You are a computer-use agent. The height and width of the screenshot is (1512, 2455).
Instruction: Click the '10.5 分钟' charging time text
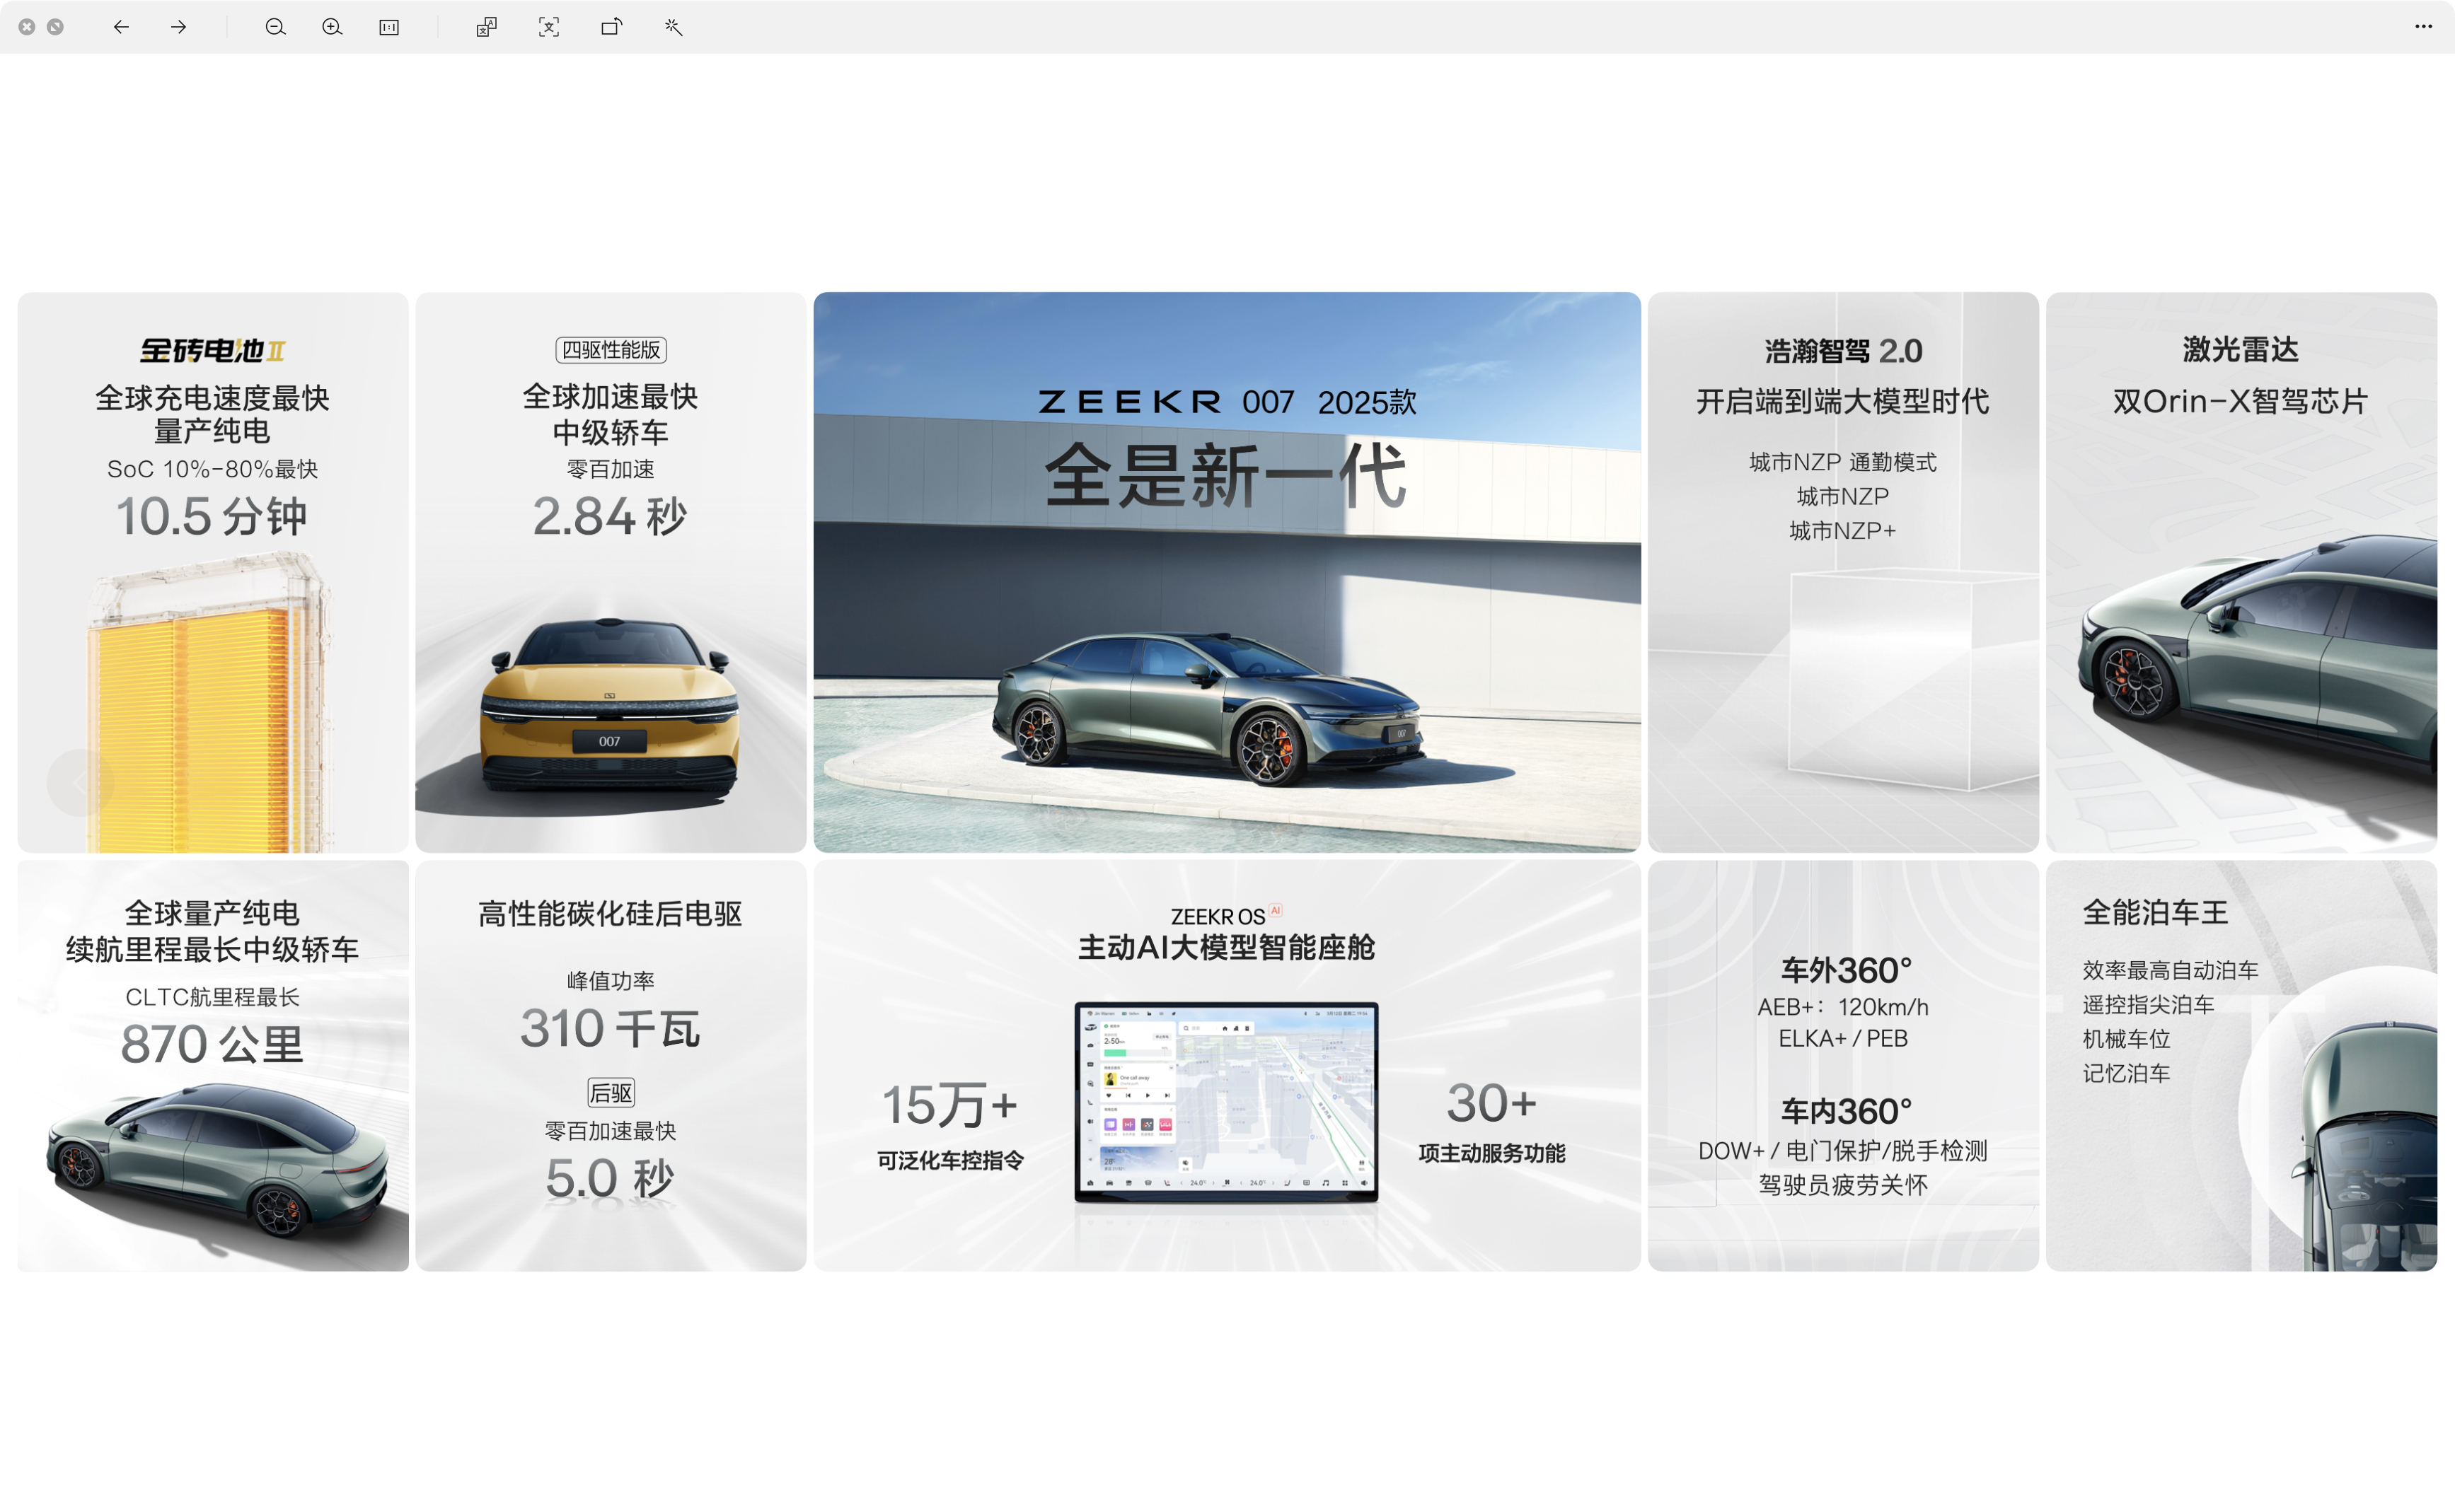pos(211,517)
